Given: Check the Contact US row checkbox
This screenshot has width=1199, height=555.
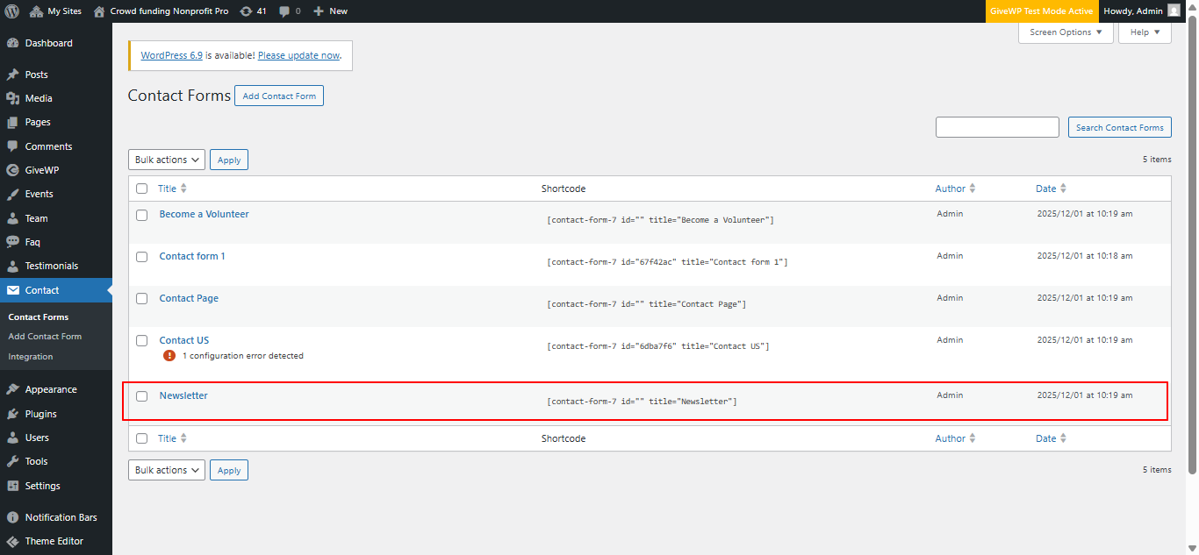Looking at the screenshot, I should 141,340.
